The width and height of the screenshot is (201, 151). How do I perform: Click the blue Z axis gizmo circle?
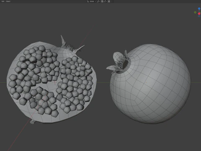click(x=199, y=9)
